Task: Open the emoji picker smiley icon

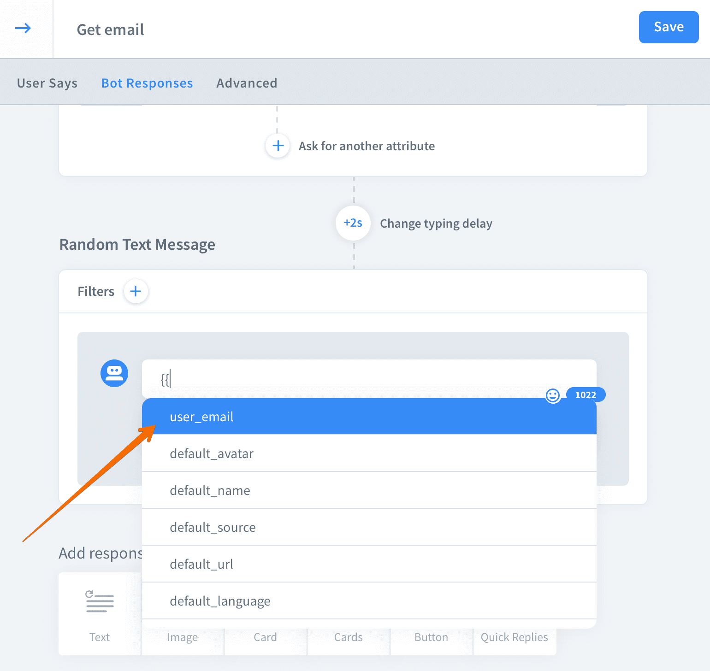Action: (552, 395)
